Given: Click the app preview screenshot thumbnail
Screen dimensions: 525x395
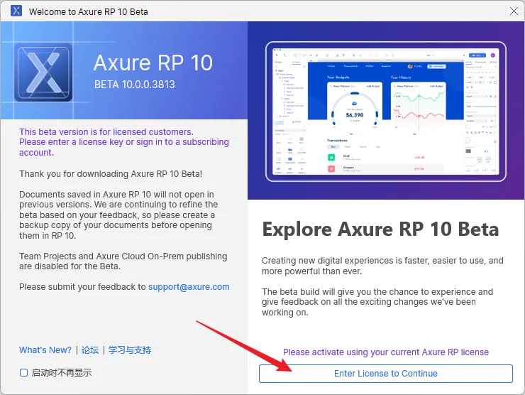Looking at the screenshot, I should point(386,112).
